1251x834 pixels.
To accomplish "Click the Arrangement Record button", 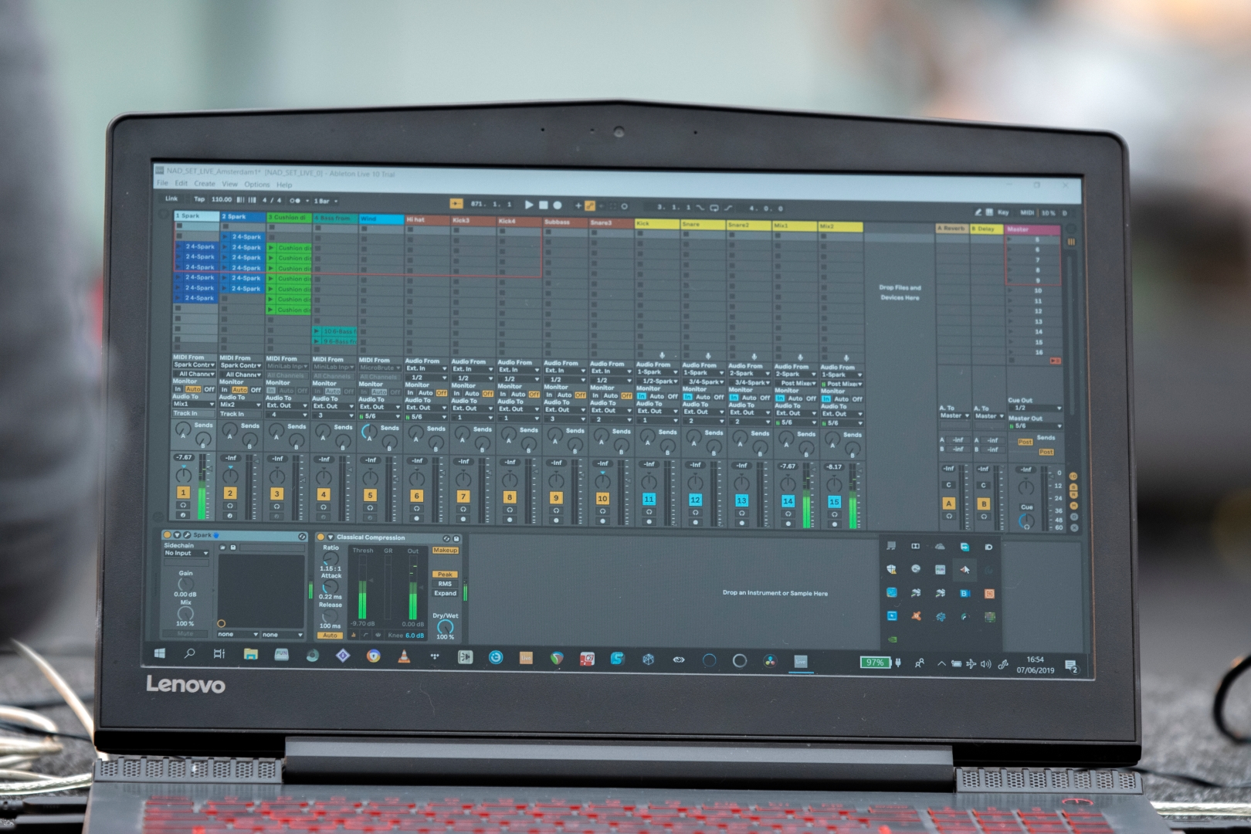I will 558,205.
